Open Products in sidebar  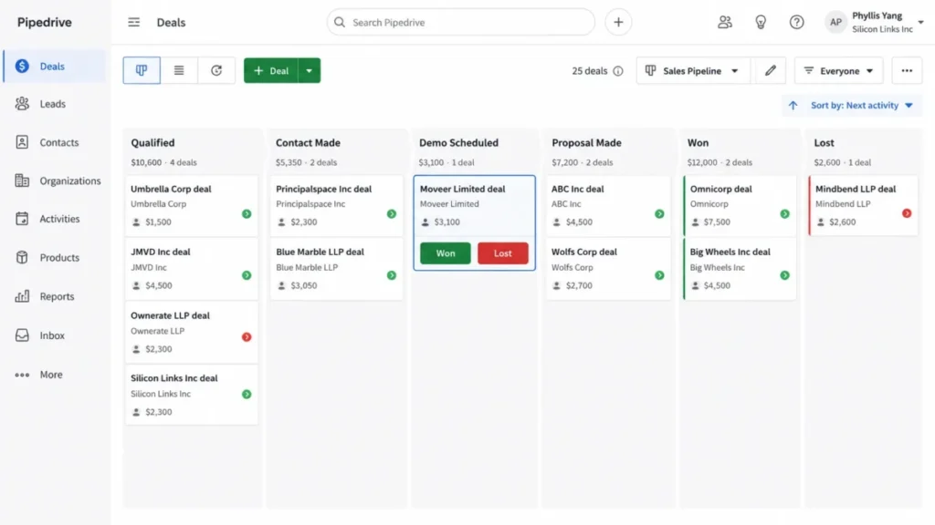[59, 257]
